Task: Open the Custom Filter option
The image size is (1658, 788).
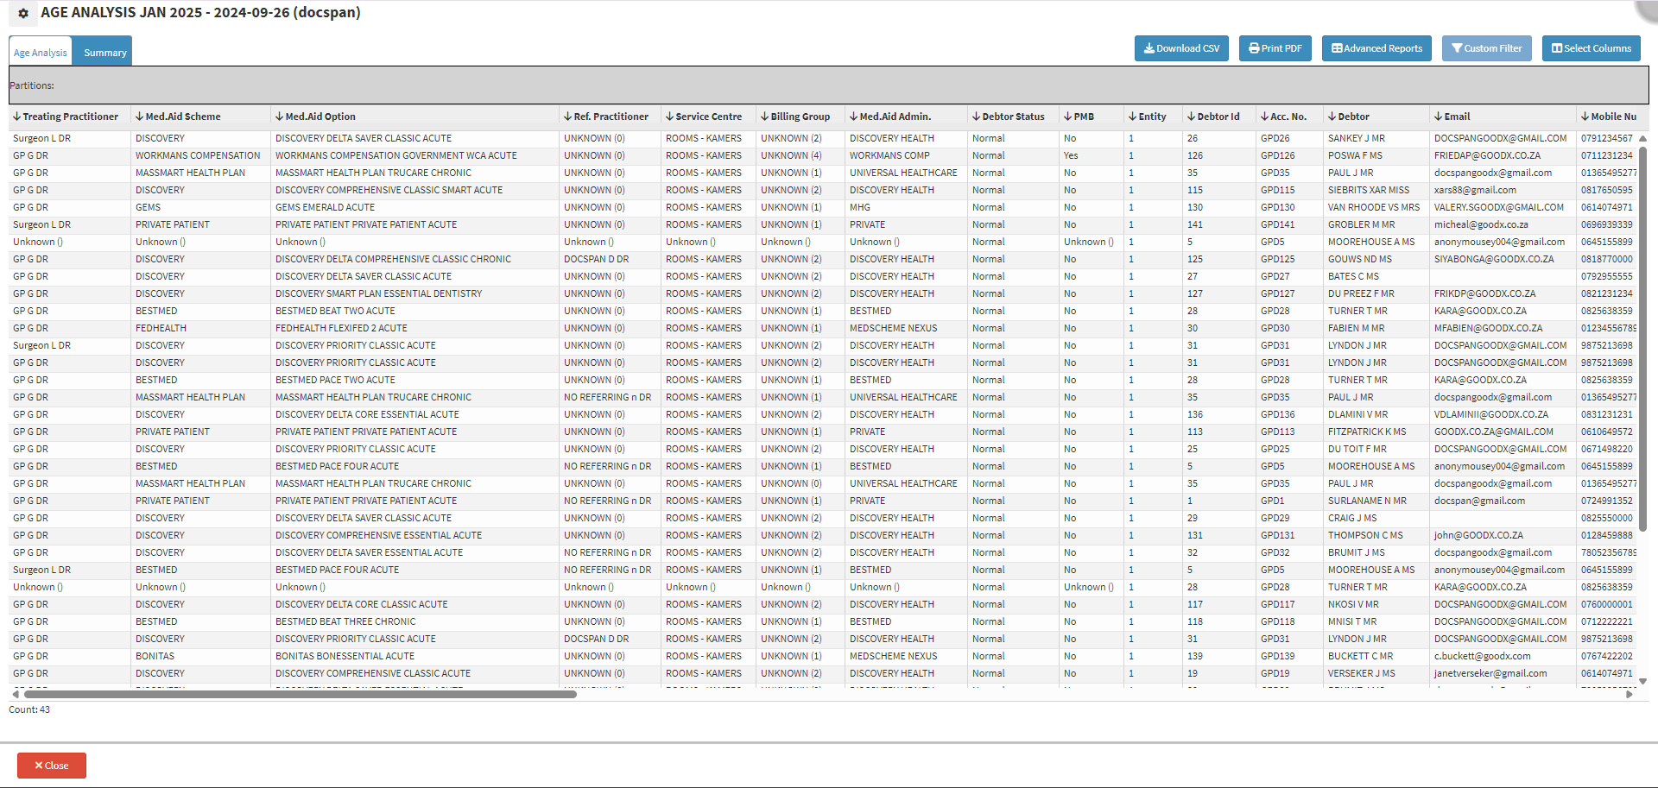Action: [x=1486, y=48]
